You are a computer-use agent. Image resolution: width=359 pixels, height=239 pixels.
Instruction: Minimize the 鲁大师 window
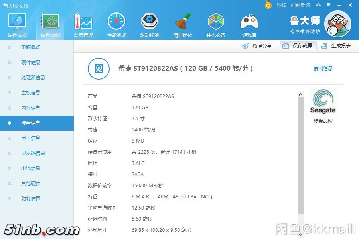coord(339,5)
